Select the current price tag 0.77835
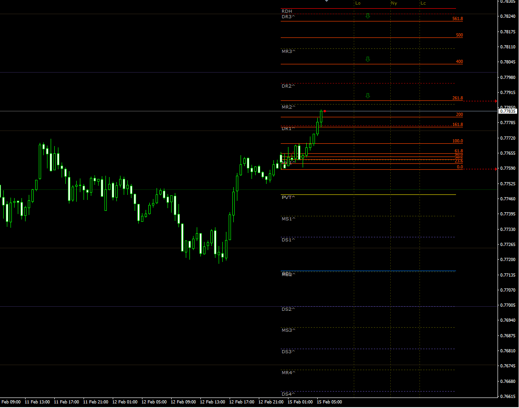The width and height of the screenshot is (519, 408). pyautogui.click(x=508, y=111)
